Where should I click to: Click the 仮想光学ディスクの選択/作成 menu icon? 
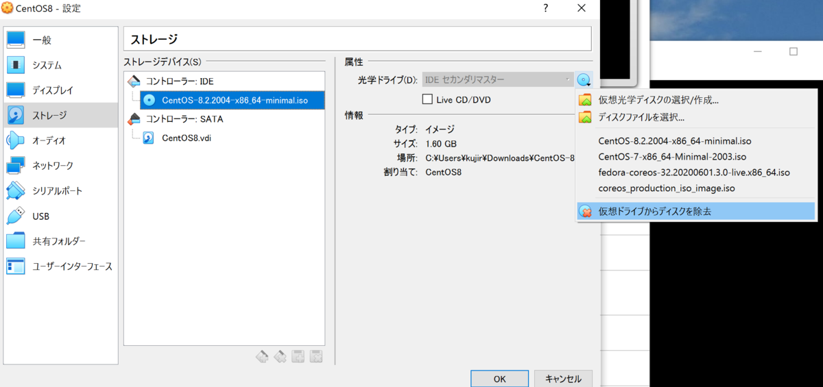pyautogui.click(x=585, y=100)
